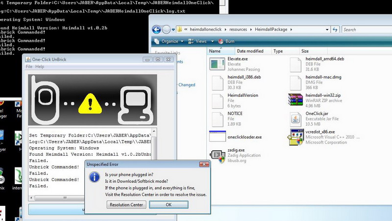The height and width of the screenshot is (221, 392).
Task: Click the Explorer Search field
Action: click(367, 29)
